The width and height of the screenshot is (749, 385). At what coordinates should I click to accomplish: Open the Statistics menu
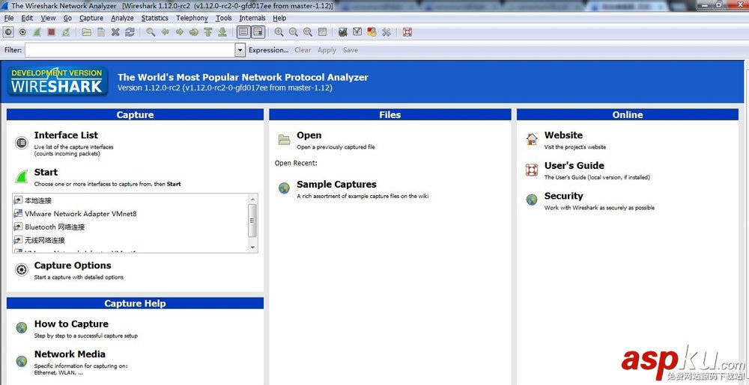click(x=155, y=18)
